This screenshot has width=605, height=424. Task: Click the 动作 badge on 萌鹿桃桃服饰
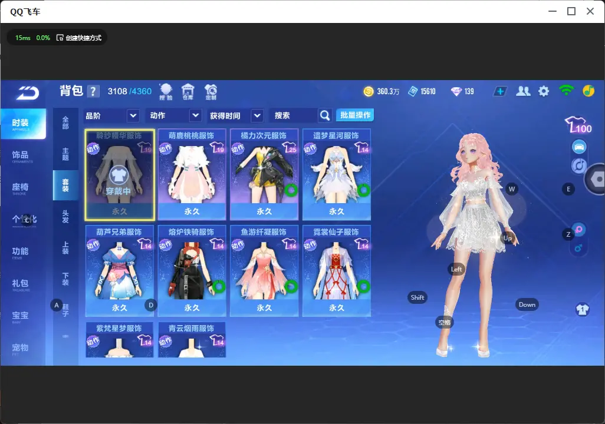pos(165,148)
